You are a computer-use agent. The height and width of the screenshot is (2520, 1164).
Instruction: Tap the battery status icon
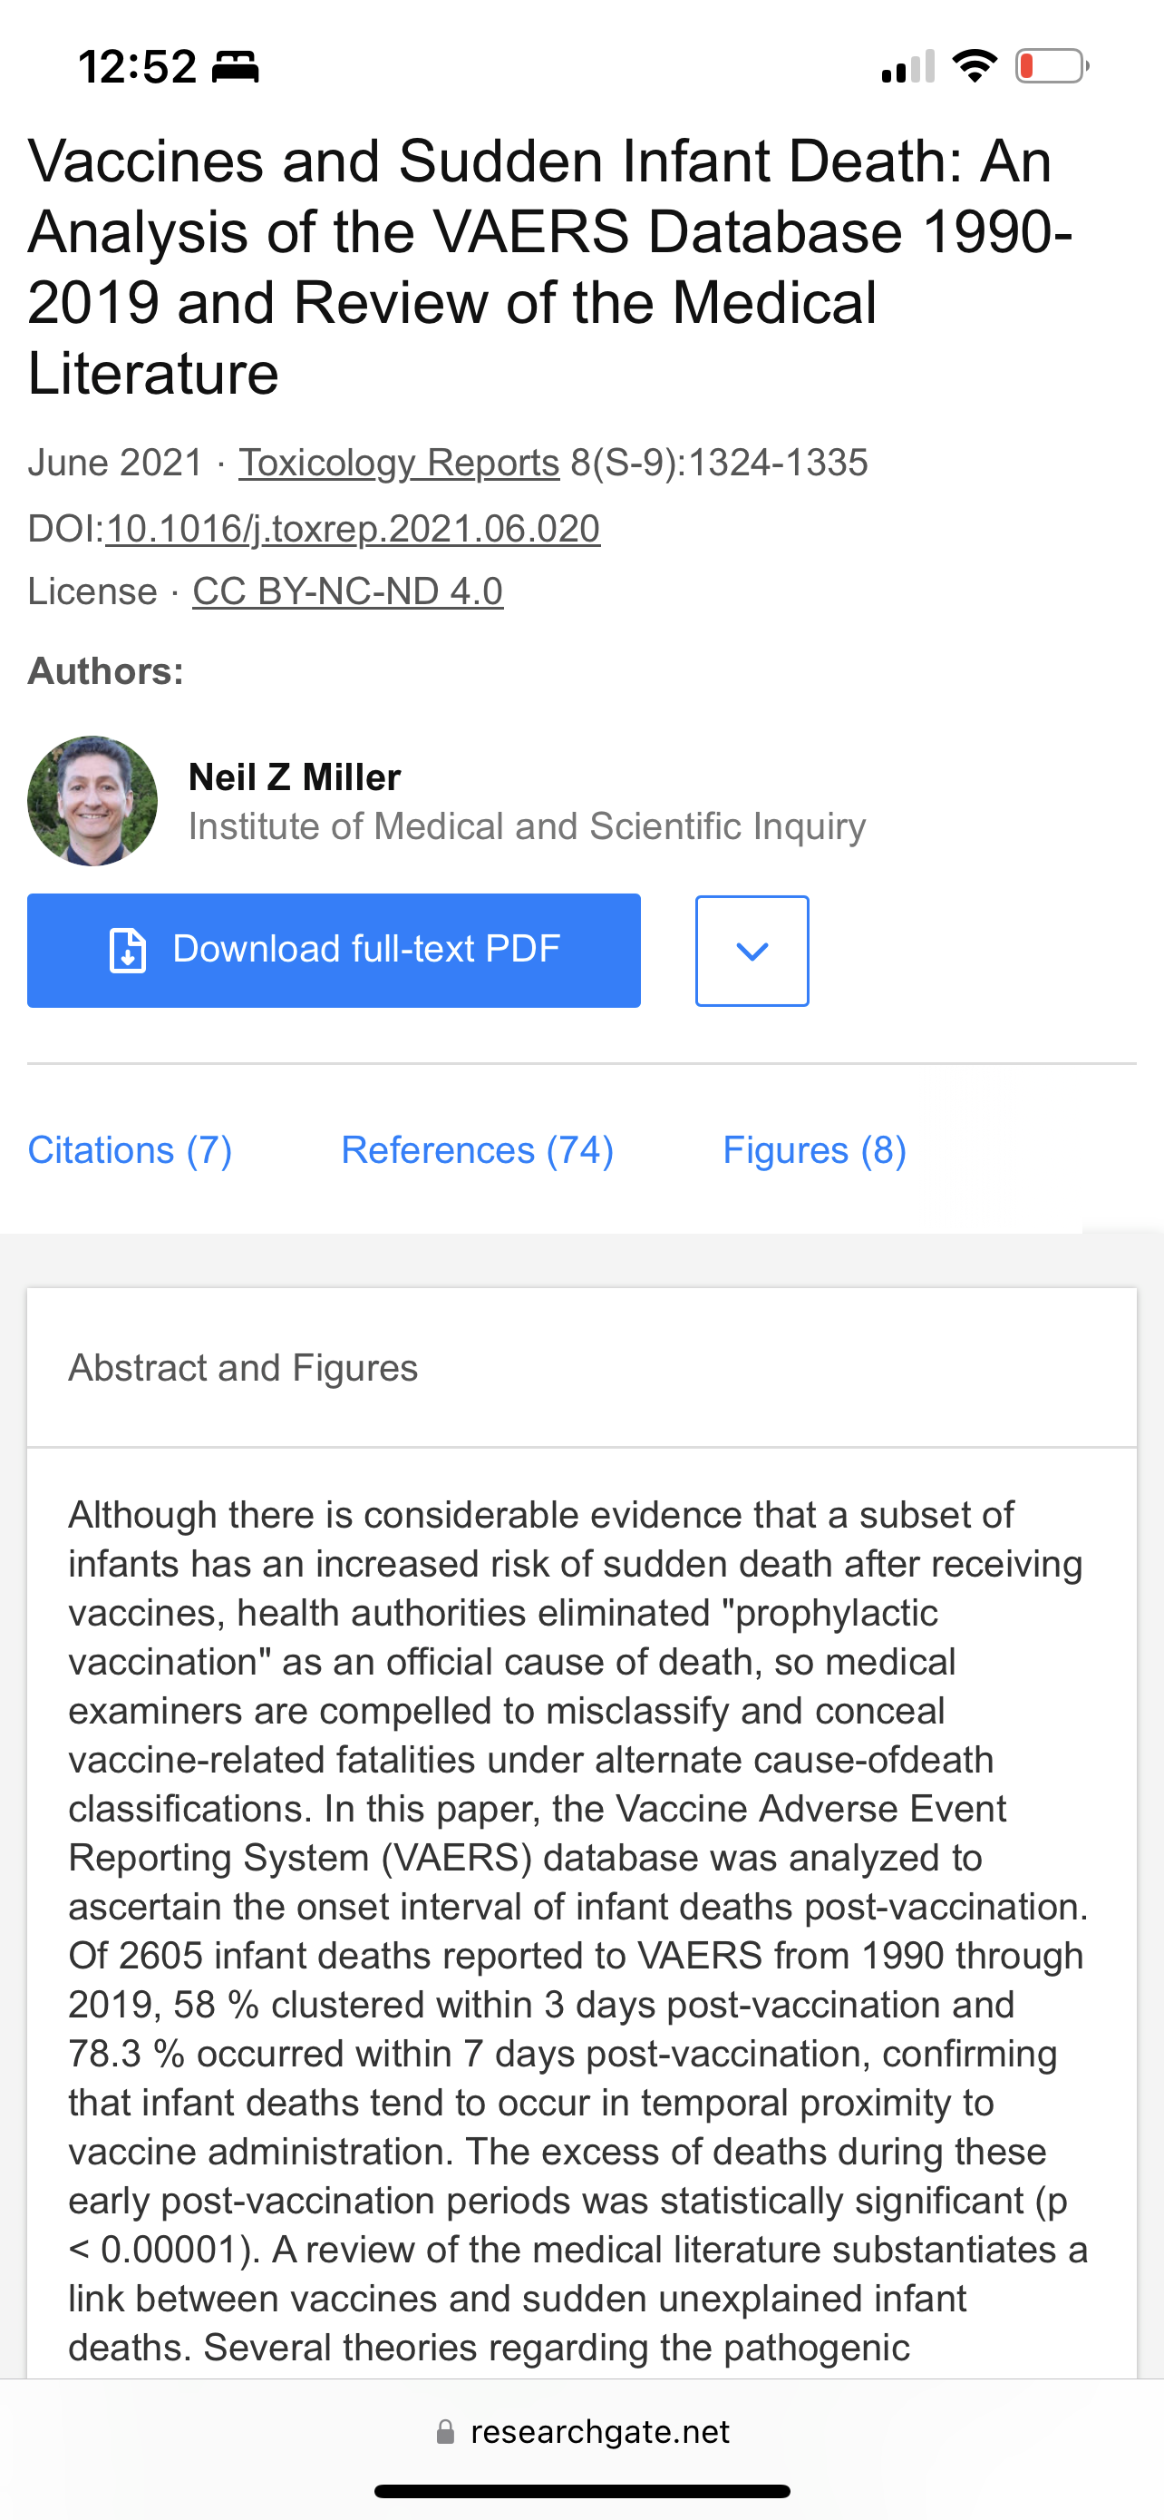tap(1052, 66)
